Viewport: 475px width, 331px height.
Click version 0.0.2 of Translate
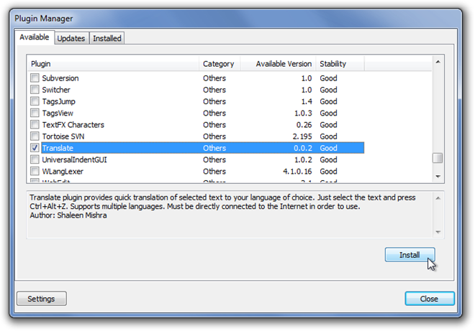302,148
